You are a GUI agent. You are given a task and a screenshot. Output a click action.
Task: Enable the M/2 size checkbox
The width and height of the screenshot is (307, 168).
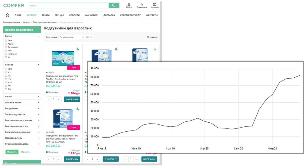coord(6,76)
